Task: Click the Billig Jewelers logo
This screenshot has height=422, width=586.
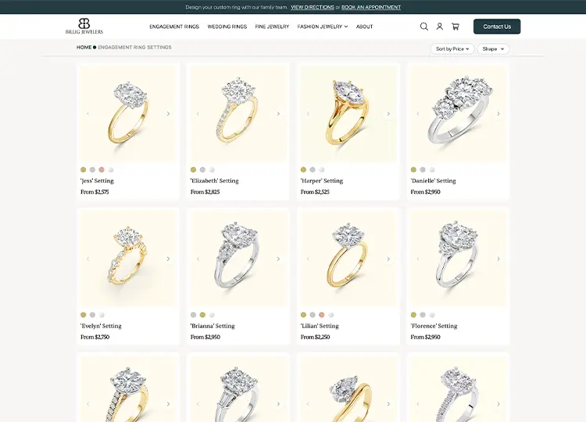Action: click(84, 26)
